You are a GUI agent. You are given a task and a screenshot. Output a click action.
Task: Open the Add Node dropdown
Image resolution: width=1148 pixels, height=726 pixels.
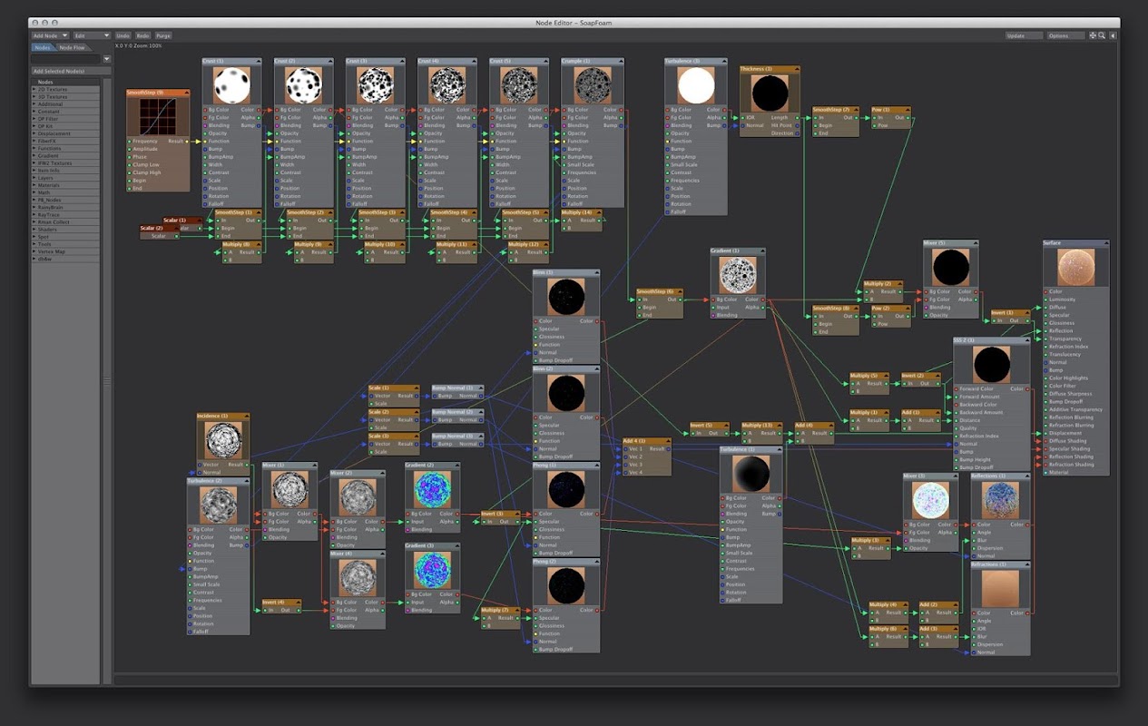coord(51,35)
